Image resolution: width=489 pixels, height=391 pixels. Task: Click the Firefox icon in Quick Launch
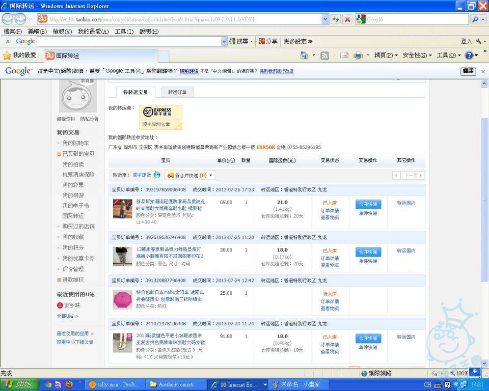[x=69, y=384]
